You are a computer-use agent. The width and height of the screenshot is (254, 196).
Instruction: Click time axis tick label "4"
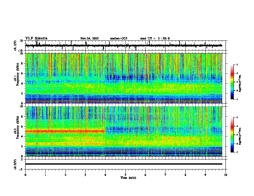coord(105,175)
